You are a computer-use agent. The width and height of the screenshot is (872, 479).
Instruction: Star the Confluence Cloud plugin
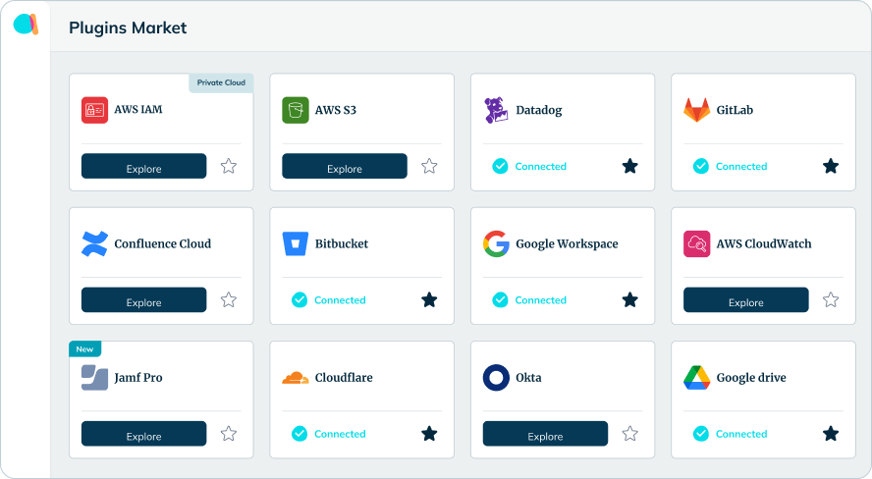pos(229,300)
